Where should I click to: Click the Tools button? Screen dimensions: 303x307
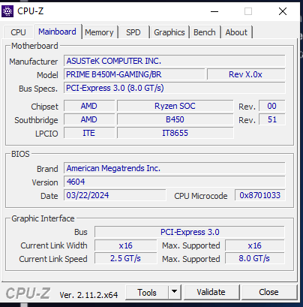(x=147, y=292)
